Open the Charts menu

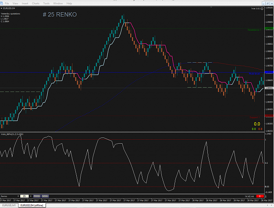pos(36,4)
